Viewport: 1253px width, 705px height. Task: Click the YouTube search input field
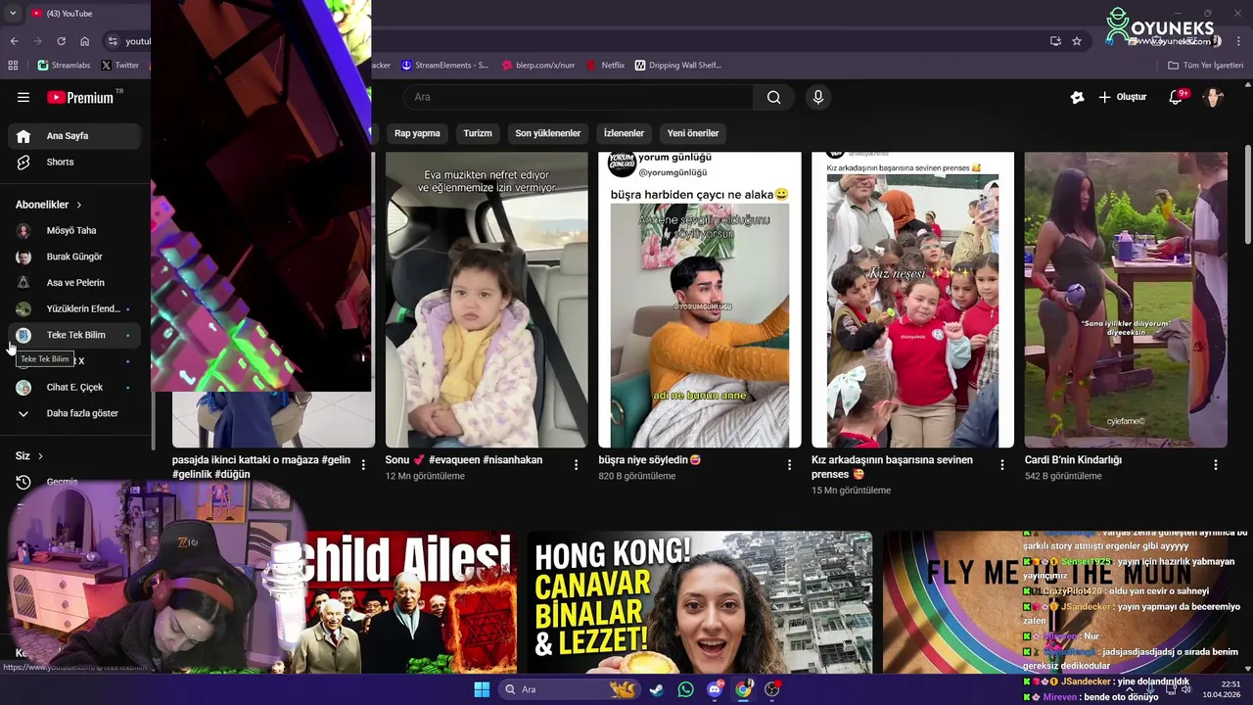coord(580,97)
